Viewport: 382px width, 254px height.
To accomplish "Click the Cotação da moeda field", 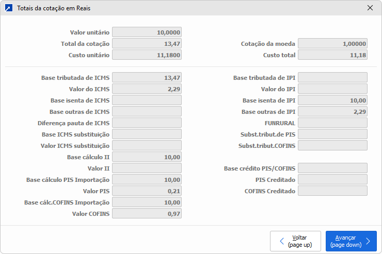I will tap(332, 44).
